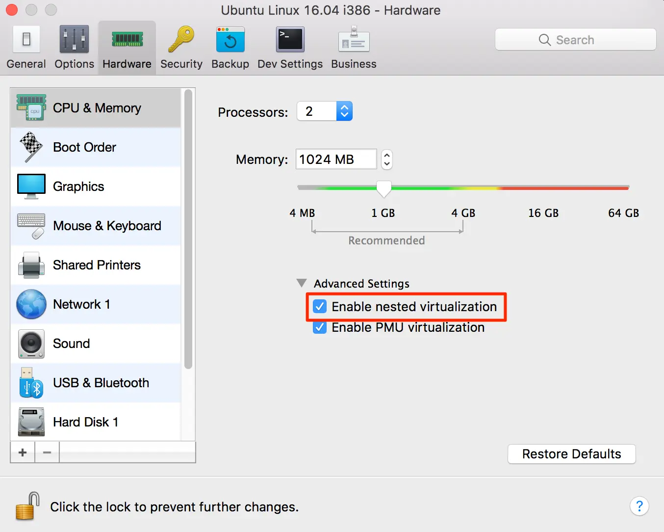664x532 pixels.
Task: Open the Options sliders icon
Action: coord(74,39)
